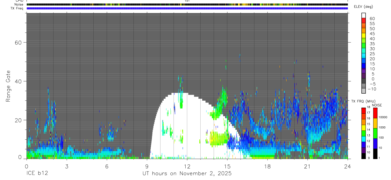The image size is (391, 180).
Task: Click the x-axis tick label '18'
Action: point(267,167)
